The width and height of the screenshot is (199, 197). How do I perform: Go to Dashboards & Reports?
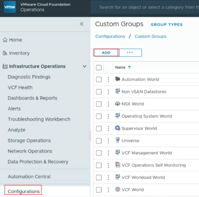(x=32, y=98)
